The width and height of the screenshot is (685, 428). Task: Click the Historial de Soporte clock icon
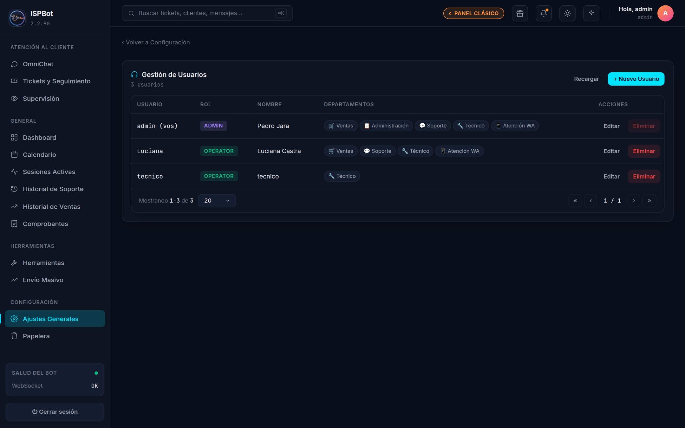pos(14,189)
